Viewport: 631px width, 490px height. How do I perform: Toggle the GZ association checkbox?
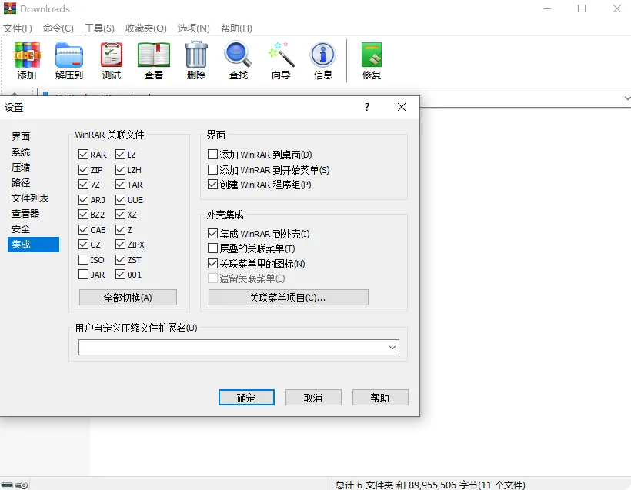coord(83,245)
